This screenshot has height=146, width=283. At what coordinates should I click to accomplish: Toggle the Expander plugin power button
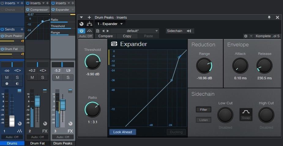point(81,31)
